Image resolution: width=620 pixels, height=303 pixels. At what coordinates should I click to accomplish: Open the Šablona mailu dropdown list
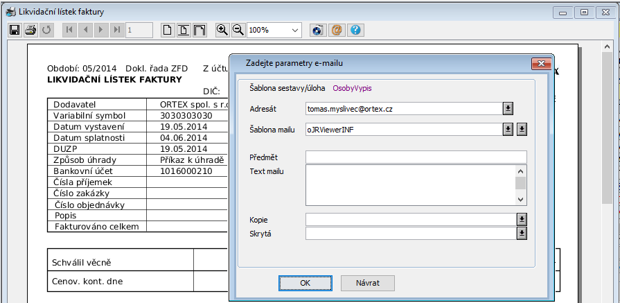(508, 129)
